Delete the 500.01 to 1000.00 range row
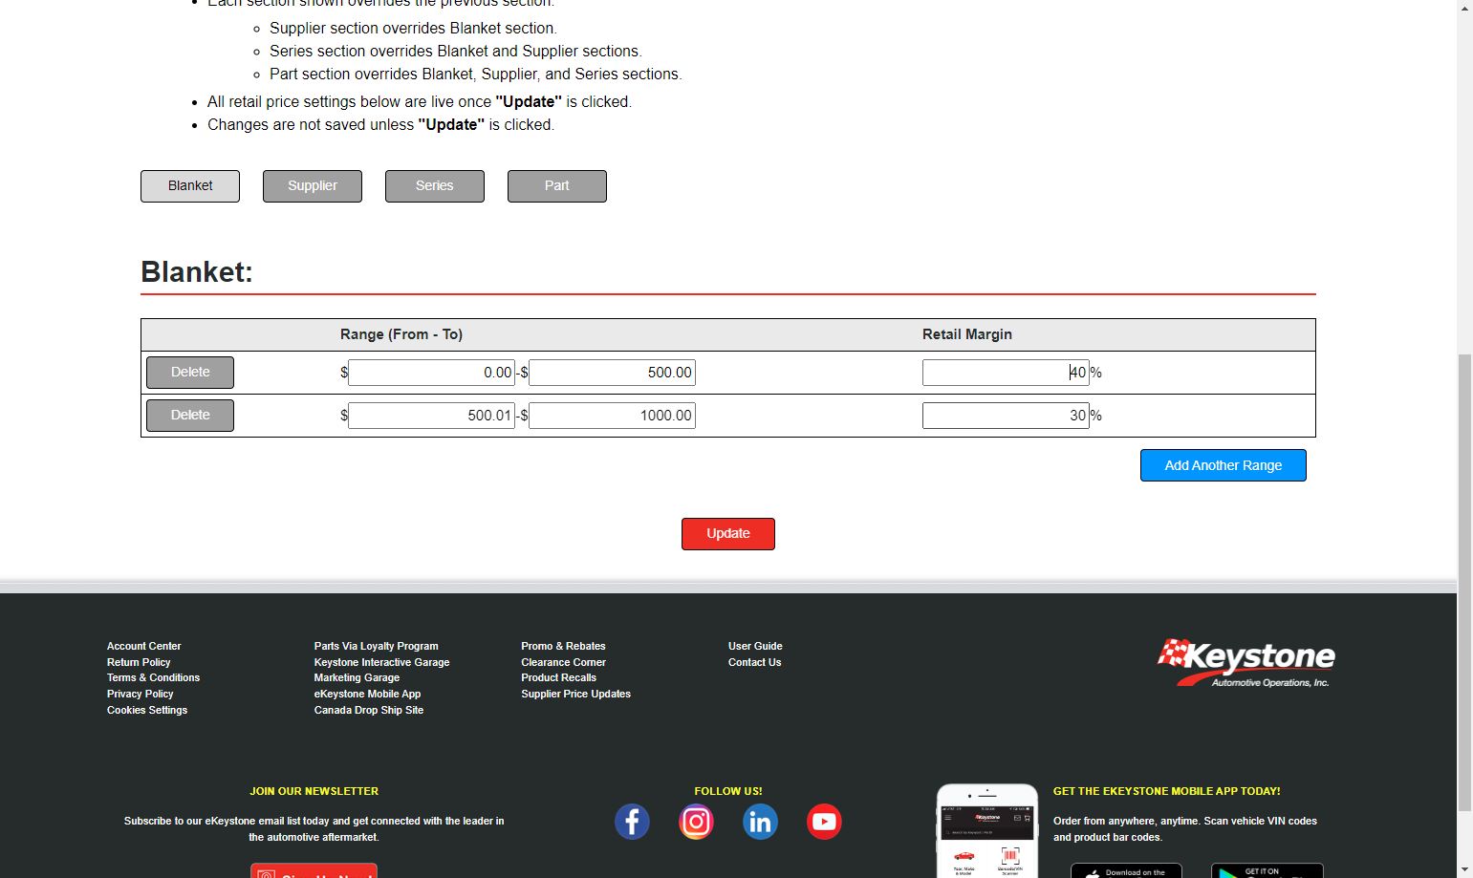The height and width of the screenshot is (878, 1473). [x=190, y=416]
